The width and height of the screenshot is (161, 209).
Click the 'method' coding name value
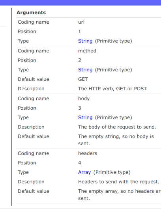87,51
